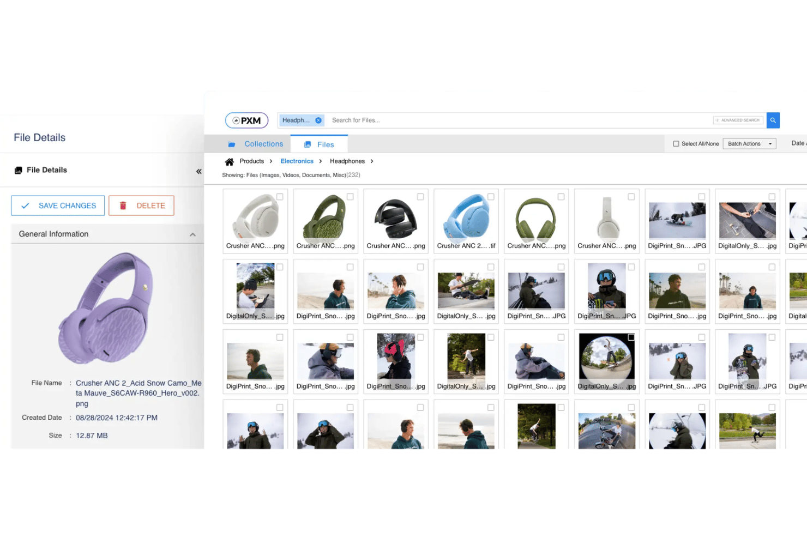The height and width of the screenshot is (538, 807).
Task: Check the blue Crusher ANC 2 .tif checkbox
Action: [491, 197]
